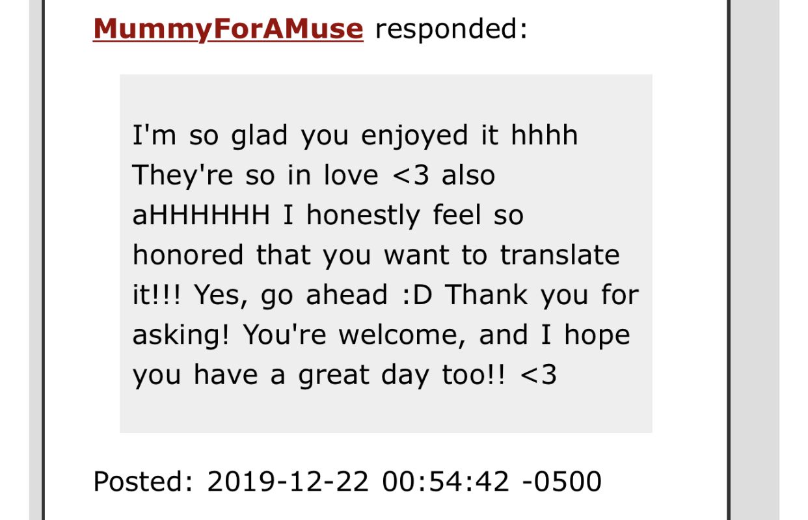Click the line 'They're so in love <3 also'
Screen dimensions: 808x520
click(314, 175)
